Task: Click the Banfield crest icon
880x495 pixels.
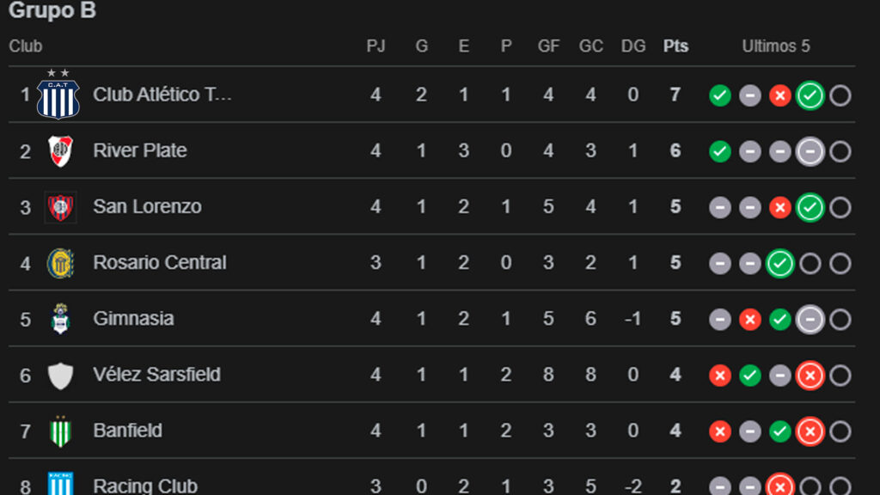Action: (60, 431)
